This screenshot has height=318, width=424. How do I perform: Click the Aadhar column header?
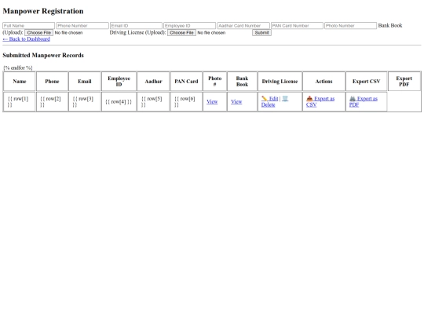coord(153,82)
